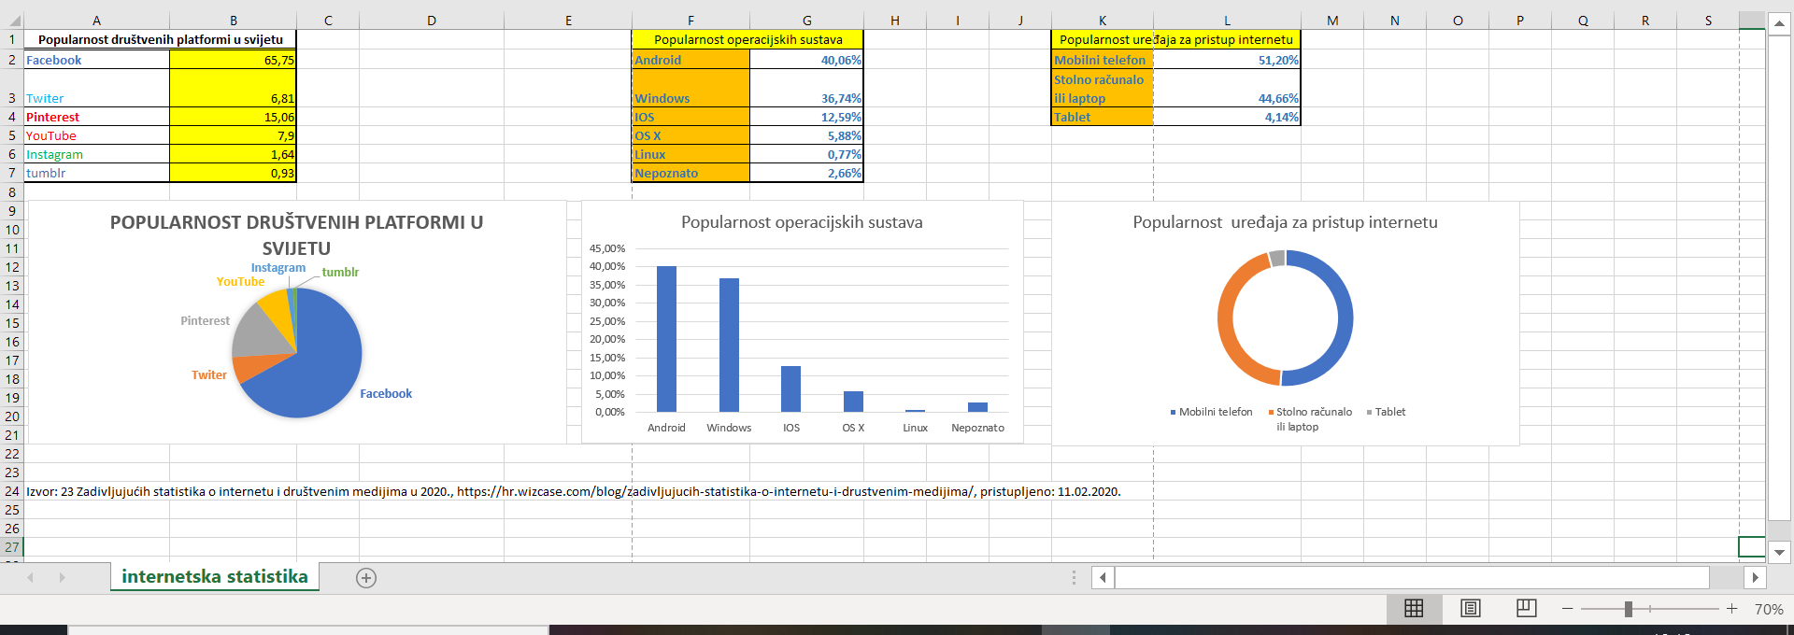Viewport: 1794px width, 635px height.
Task: Zoom in with the plus icon
Action: pyautogui.click(x=1731, y=609)
